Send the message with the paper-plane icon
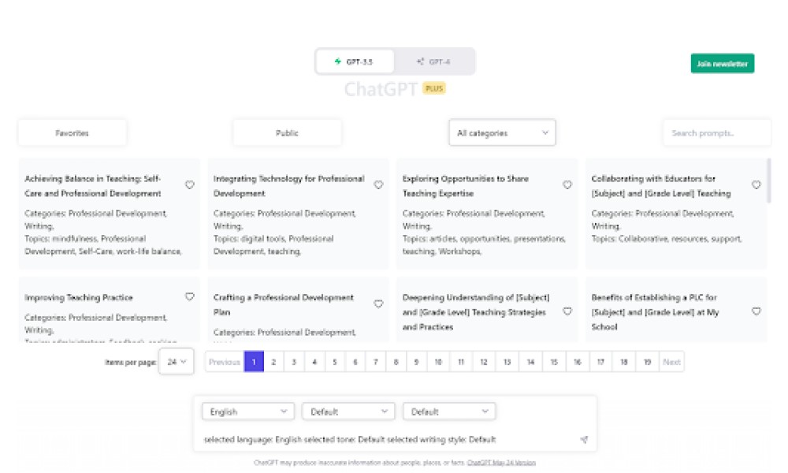The width and height of the screenshot is (788, 473). pos(584,440)
